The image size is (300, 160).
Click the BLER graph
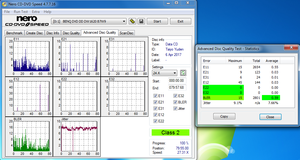point(29,137)
